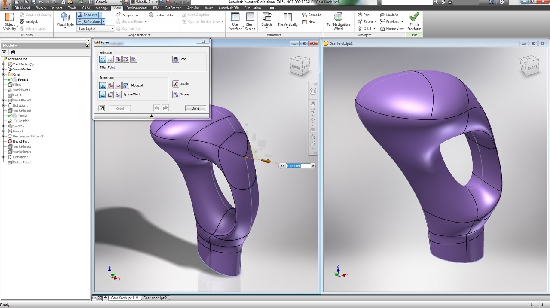550x308 pixels.
Task: Select the Point selection filter icon
Action: (x=103, y=59)
